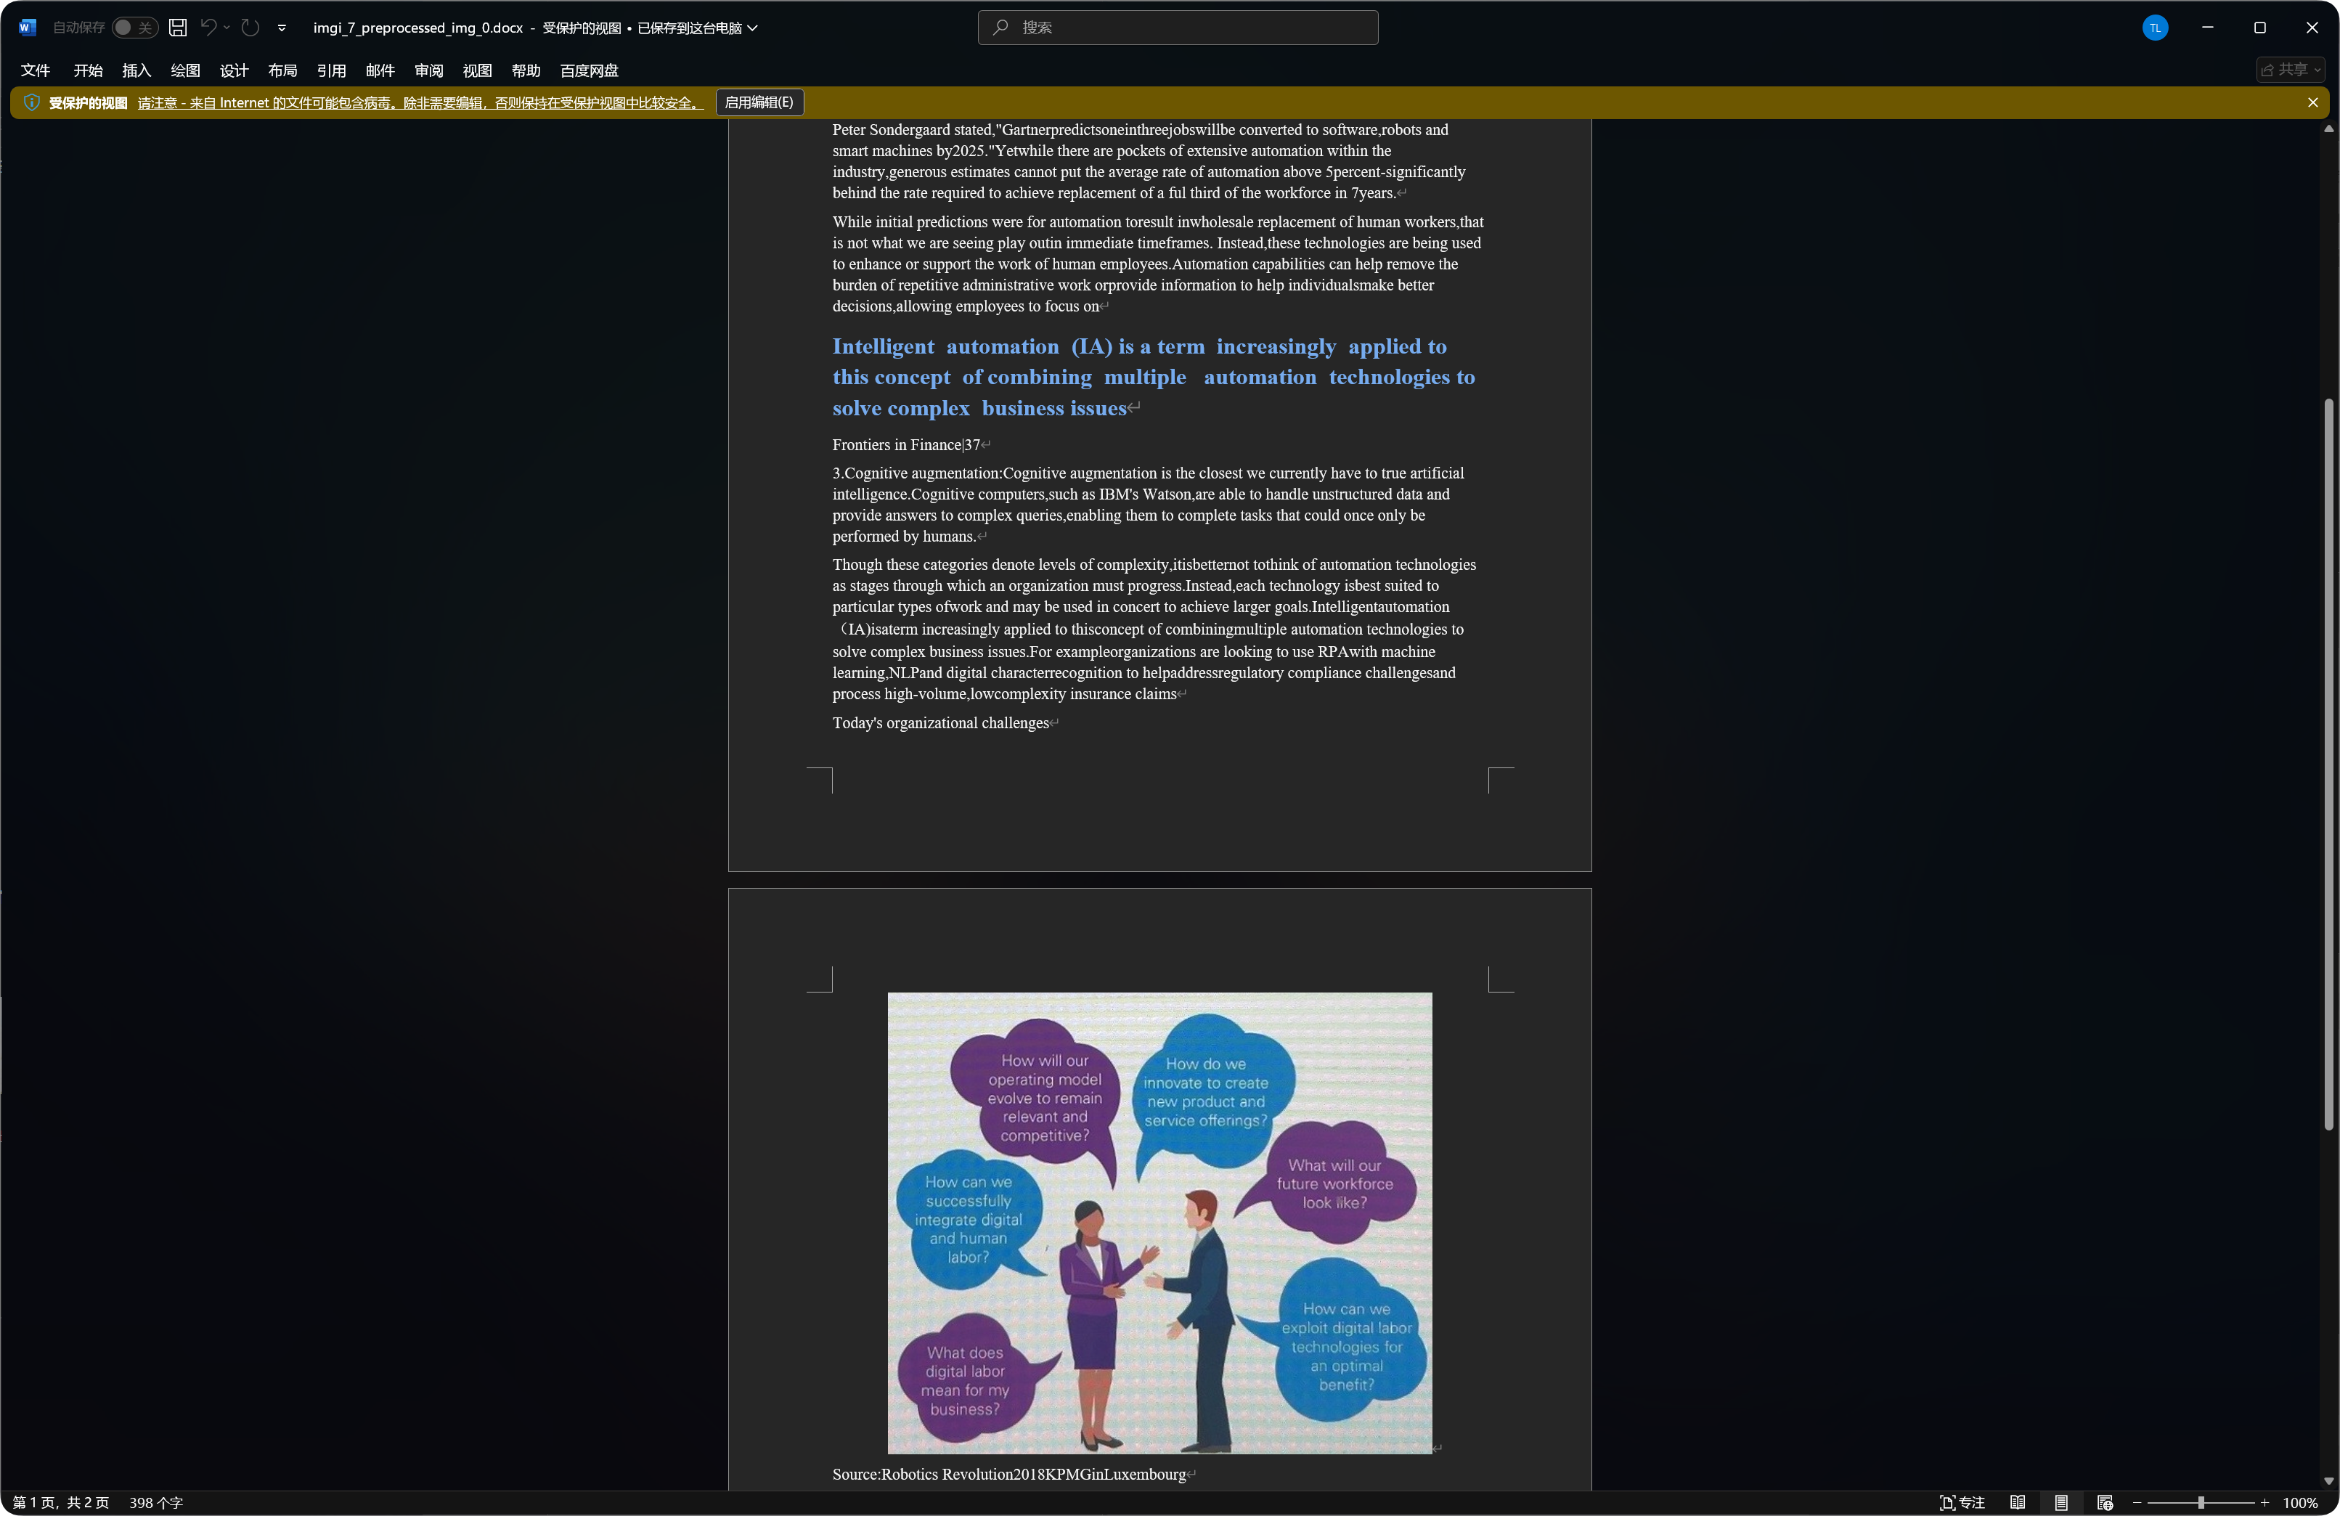The image size is (2340, 1516).
Task: Click the Word application icon
Action: [x=28, y=28]
